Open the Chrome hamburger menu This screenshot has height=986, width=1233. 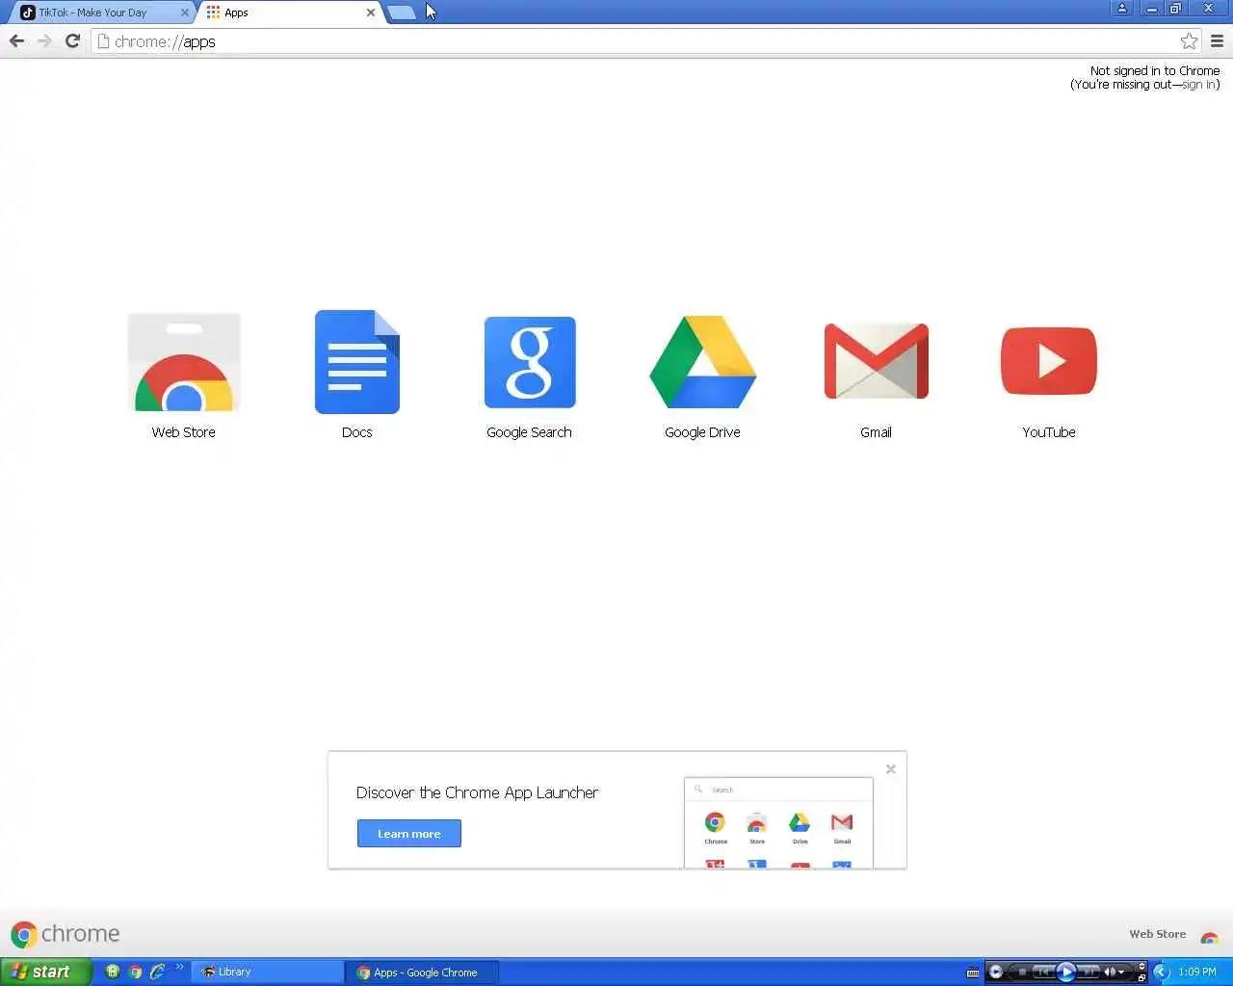[x=1217, y=41]
